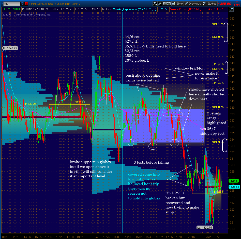Click the flask icon left of the wrench
Viewport: 241px width, 239px height.
155,4
